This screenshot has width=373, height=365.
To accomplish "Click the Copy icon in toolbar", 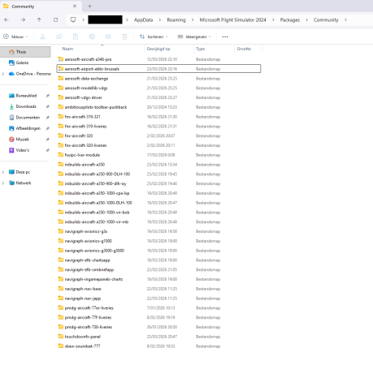I will pos(59,36).
